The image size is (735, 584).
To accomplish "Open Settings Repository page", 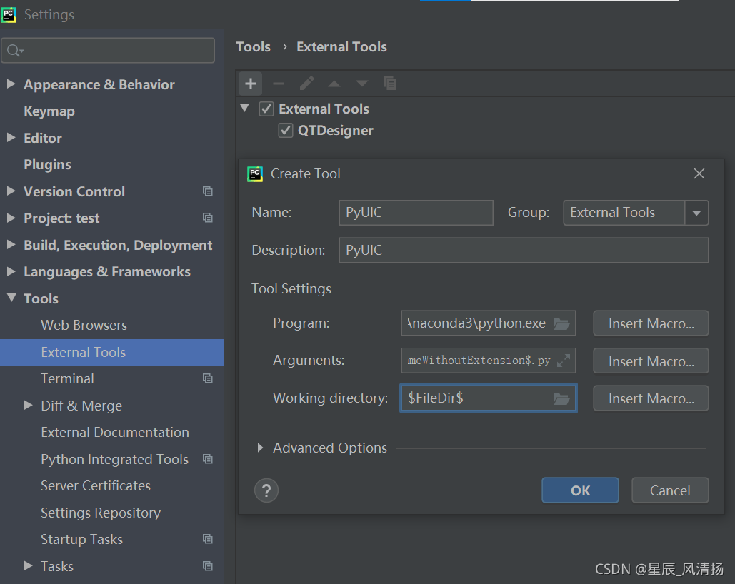I will tap(101, 513).
